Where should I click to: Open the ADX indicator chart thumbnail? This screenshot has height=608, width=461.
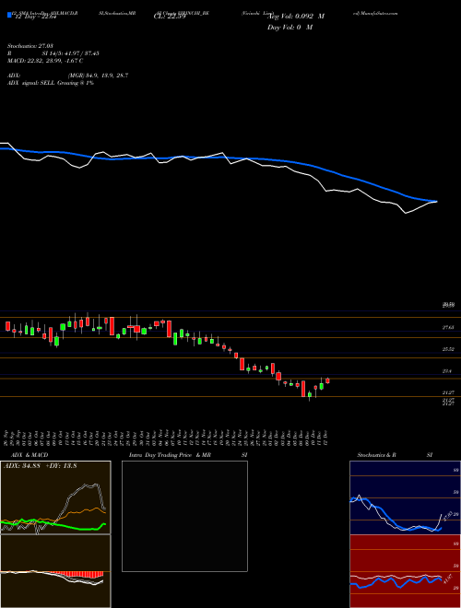(55, 497)
